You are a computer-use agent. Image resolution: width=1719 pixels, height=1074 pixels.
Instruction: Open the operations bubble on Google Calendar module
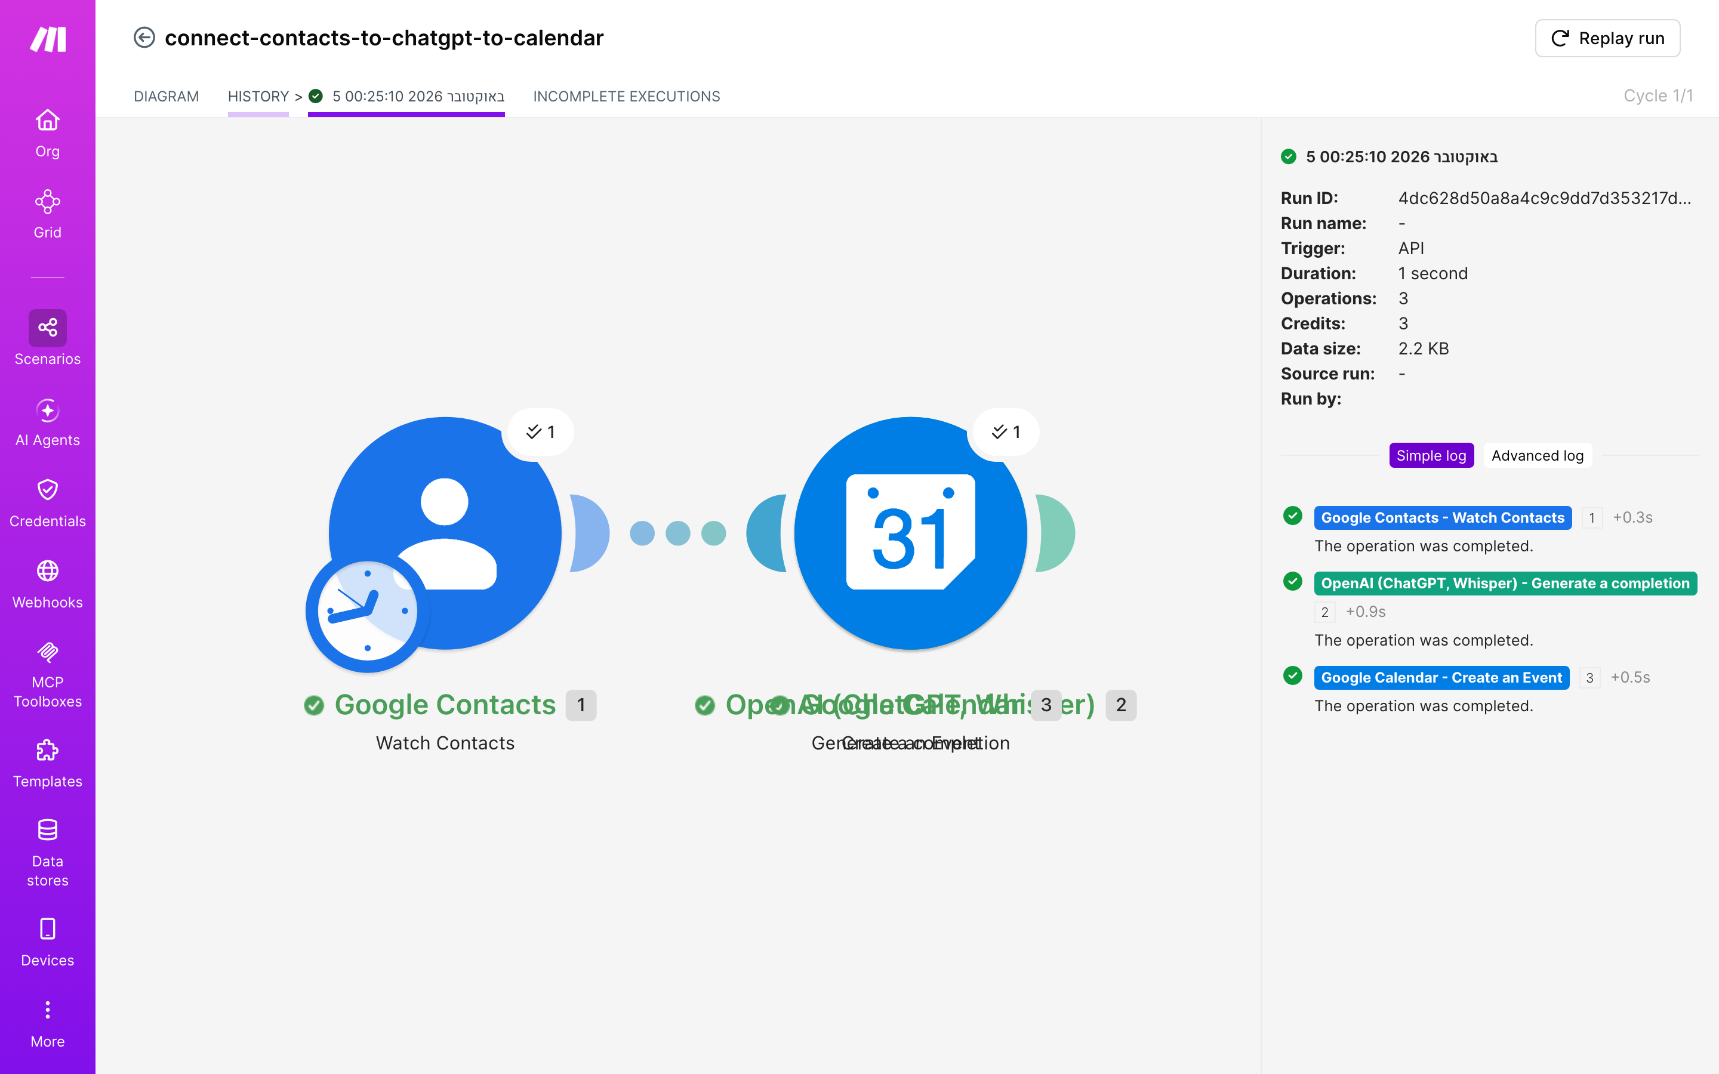(1006, 432)
